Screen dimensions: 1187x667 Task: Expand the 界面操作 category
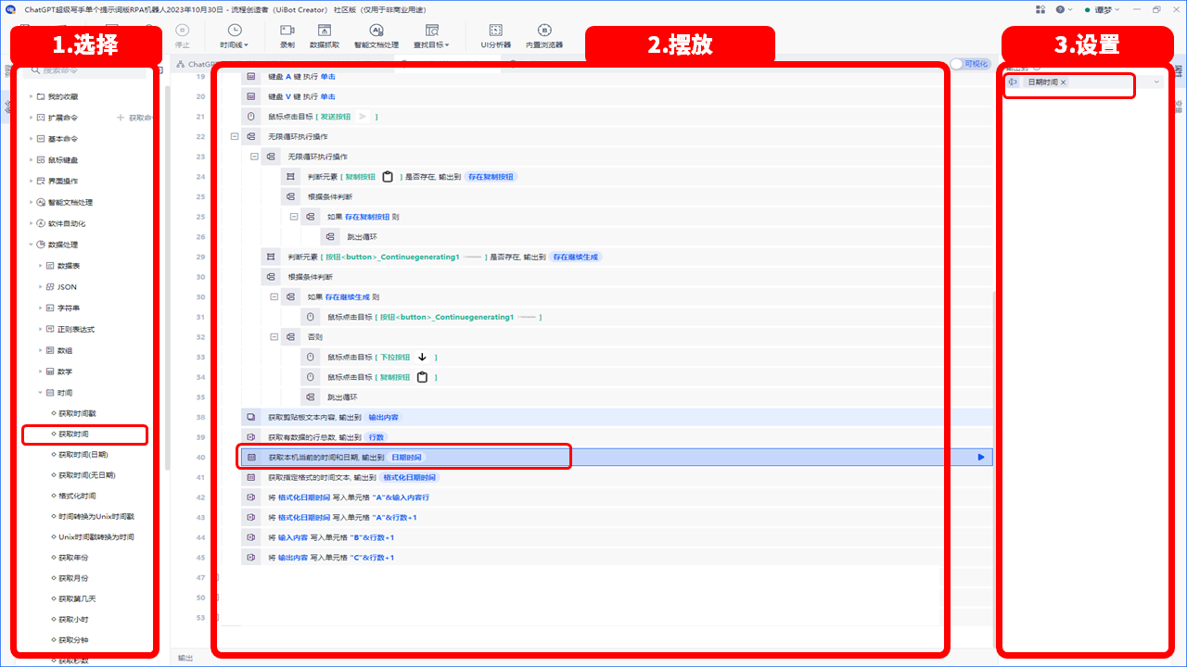[31, 181]
